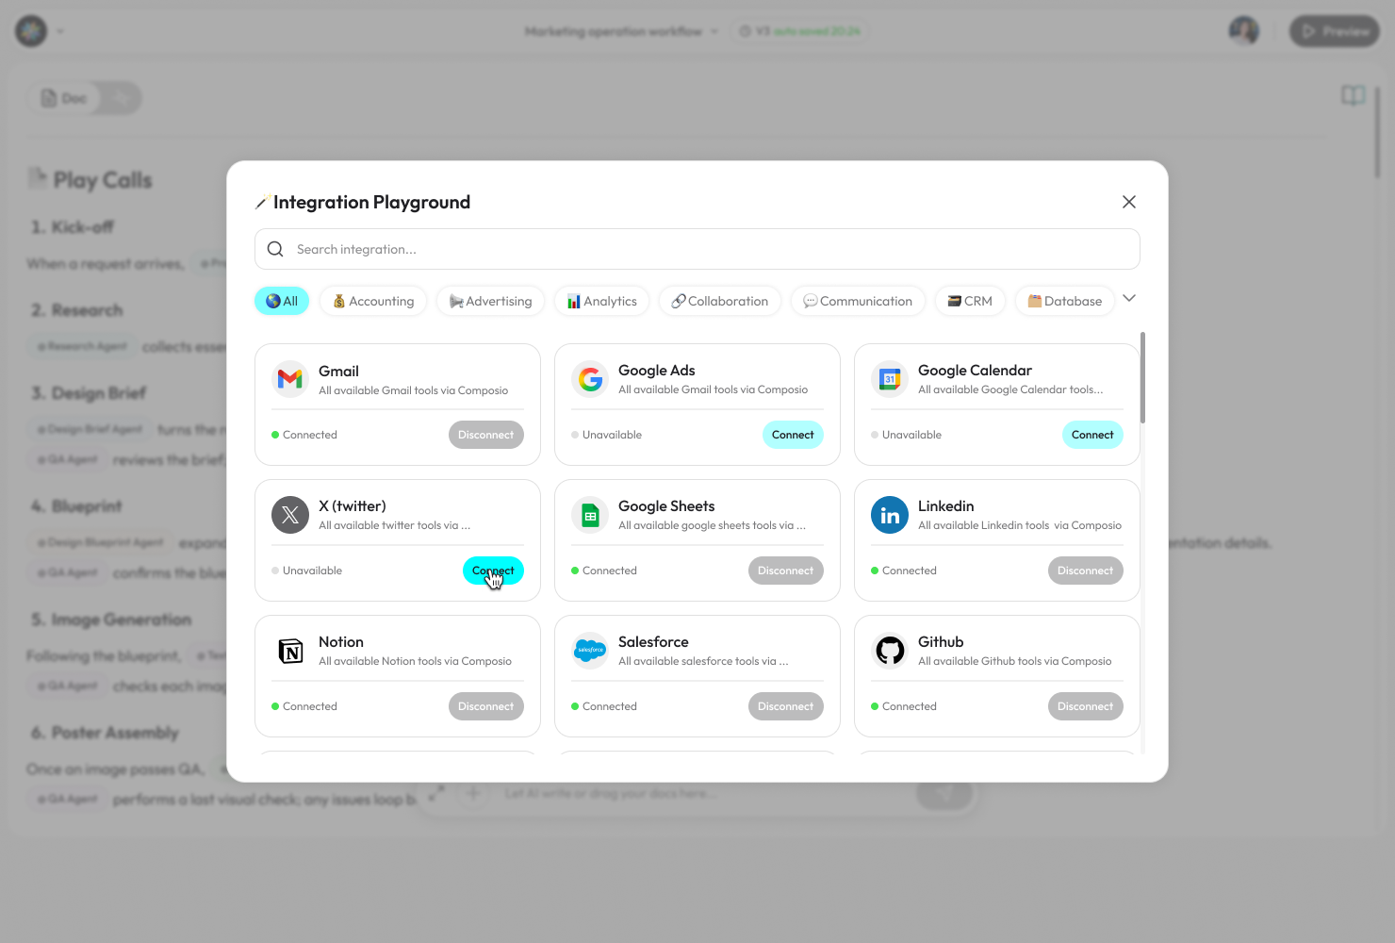Click the magnifying glass search icon
Viewport: 1395px width, 943px height.
pos(275,249)
